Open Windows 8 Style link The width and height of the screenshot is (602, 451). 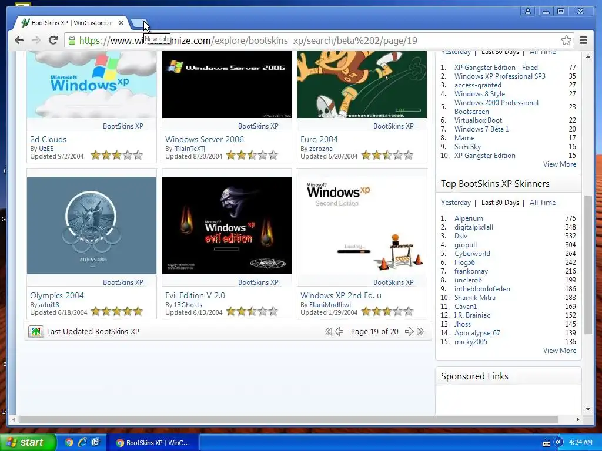[x=480, y=95]
